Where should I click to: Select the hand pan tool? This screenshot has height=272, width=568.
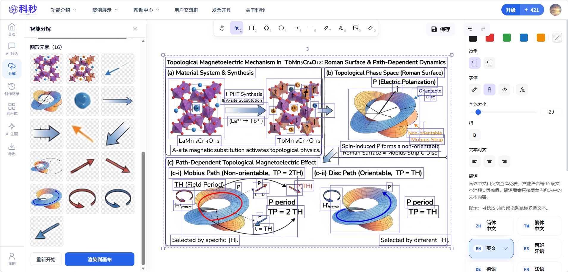(x=222, y=28)
